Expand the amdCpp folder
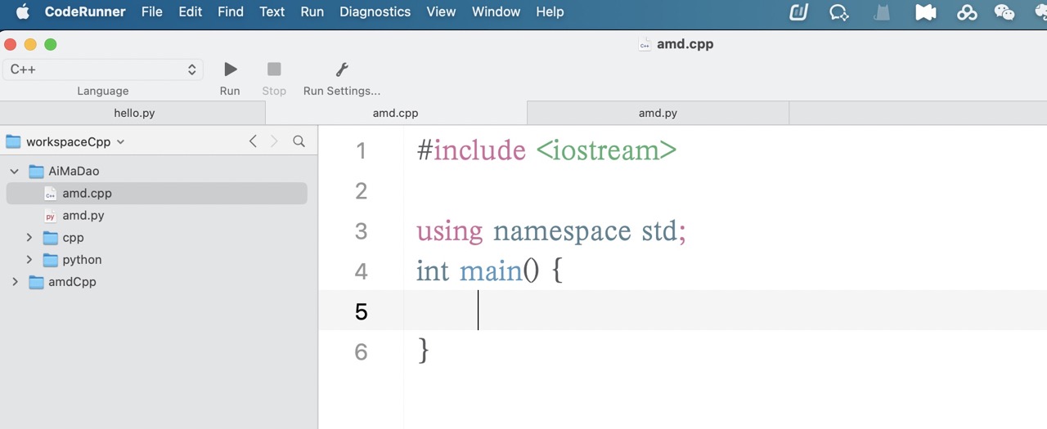The height and width of the screenshot is (429, 1047). [15, 282]
